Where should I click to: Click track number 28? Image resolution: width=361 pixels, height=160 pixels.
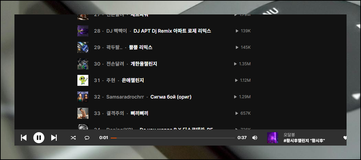[x=97, y=31]
